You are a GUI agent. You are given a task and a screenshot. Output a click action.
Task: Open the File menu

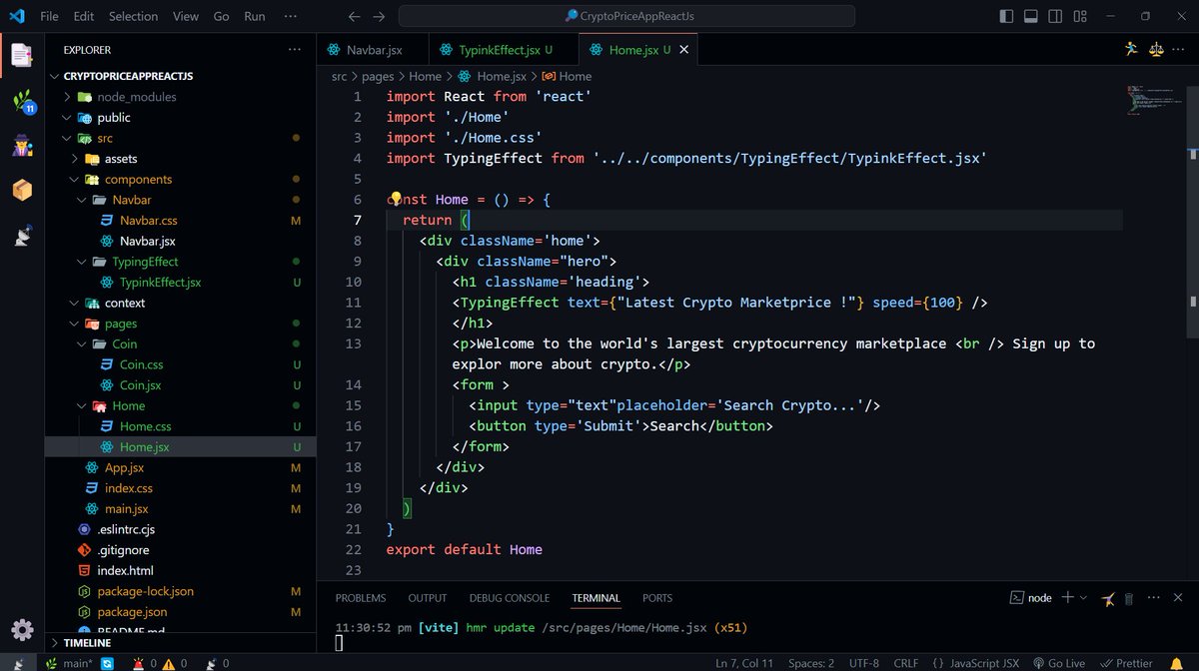tap(49, 16)
